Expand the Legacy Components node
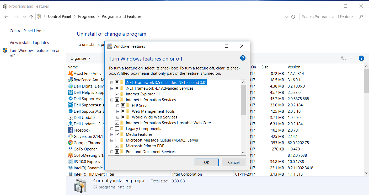This screenshot has width=369, height=195. point(112,129)
